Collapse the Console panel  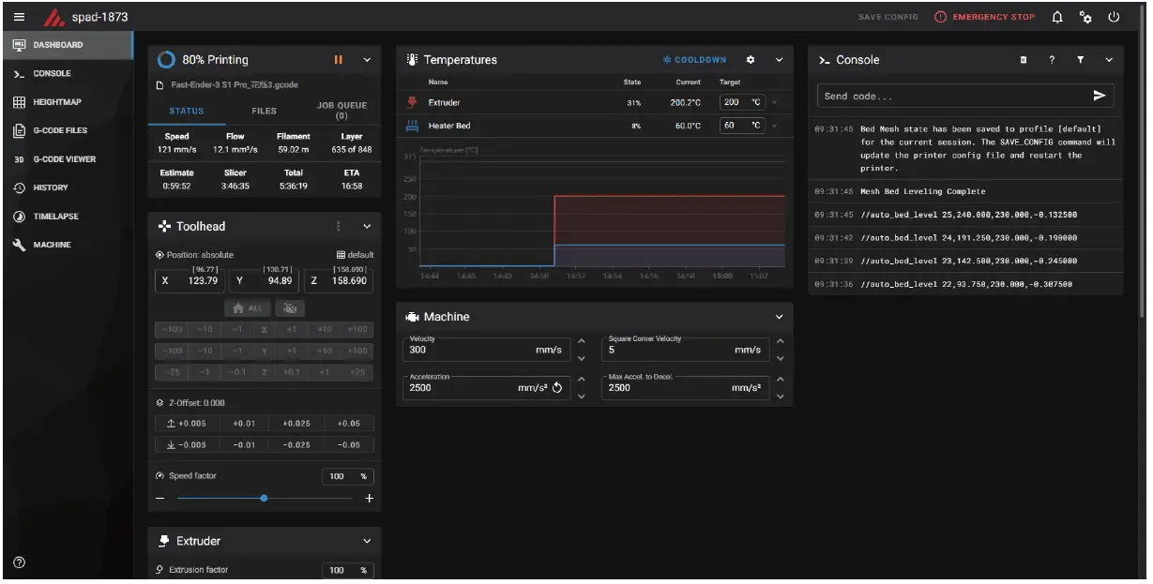(1108, 60)
